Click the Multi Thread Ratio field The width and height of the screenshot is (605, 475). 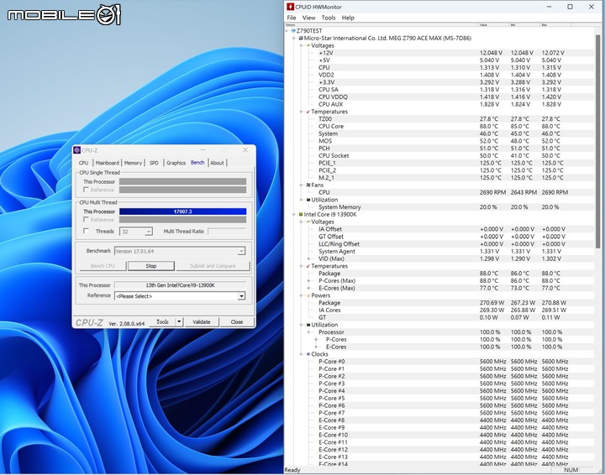(x=227, y=231)
